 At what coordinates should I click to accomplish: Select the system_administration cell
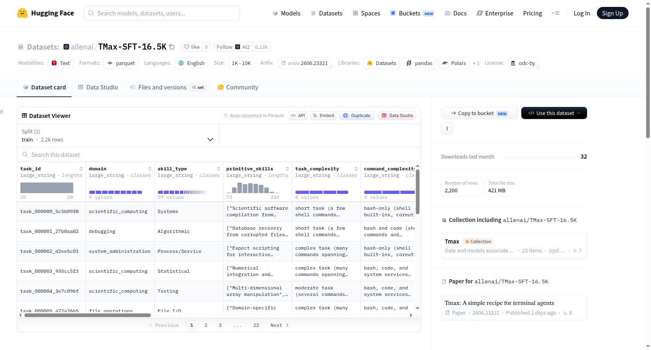point(120,251)
